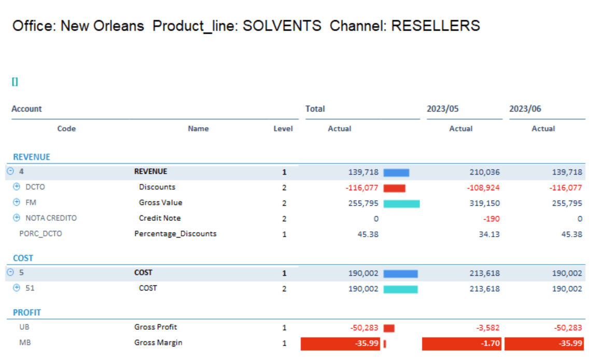Click the Total column header
Image resolution: width=601 pixels, height=363 pixels.
pos(315,109)
